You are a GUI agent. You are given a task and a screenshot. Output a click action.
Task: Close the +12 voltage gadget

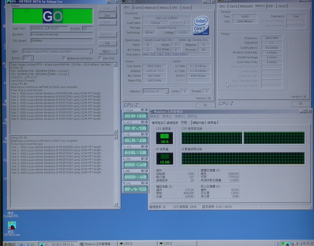(146, 146)
